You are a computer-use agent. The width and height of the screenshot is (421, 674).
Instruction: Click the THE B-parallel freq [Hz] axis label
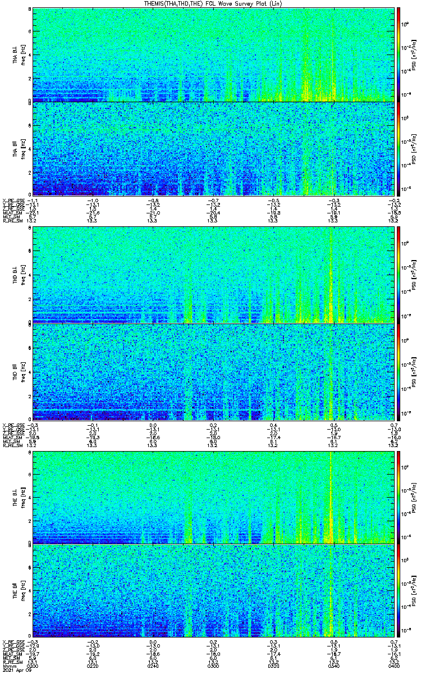point(22,591)
